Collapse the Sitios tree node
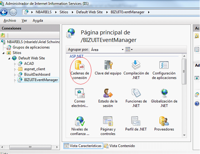 click(4, 53)
